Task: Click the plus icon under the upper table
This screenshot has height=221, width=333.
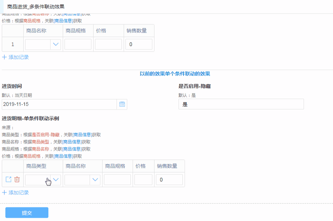Action: point(4,57)
